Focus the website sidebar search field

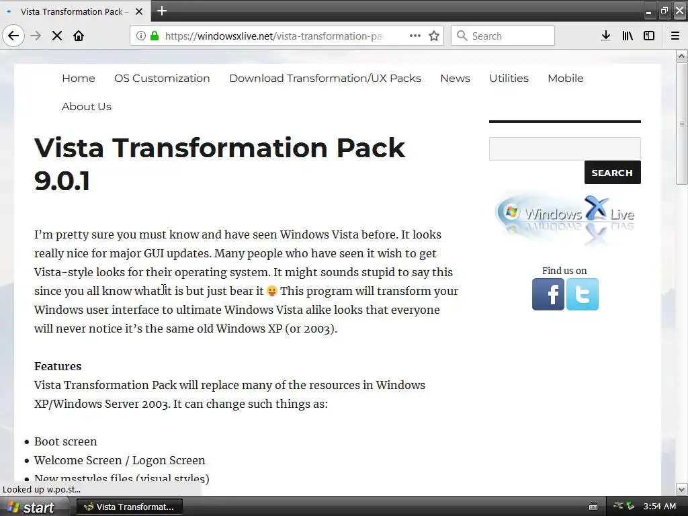click(564, 148)
